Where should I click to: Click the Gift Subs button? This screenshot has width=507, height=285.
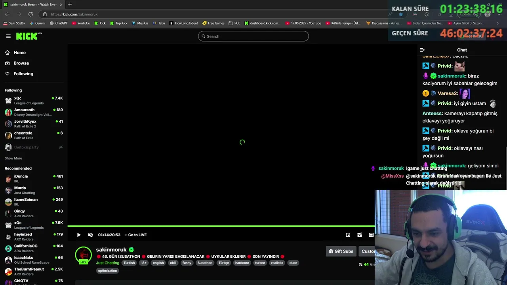(x=341, y=251)
